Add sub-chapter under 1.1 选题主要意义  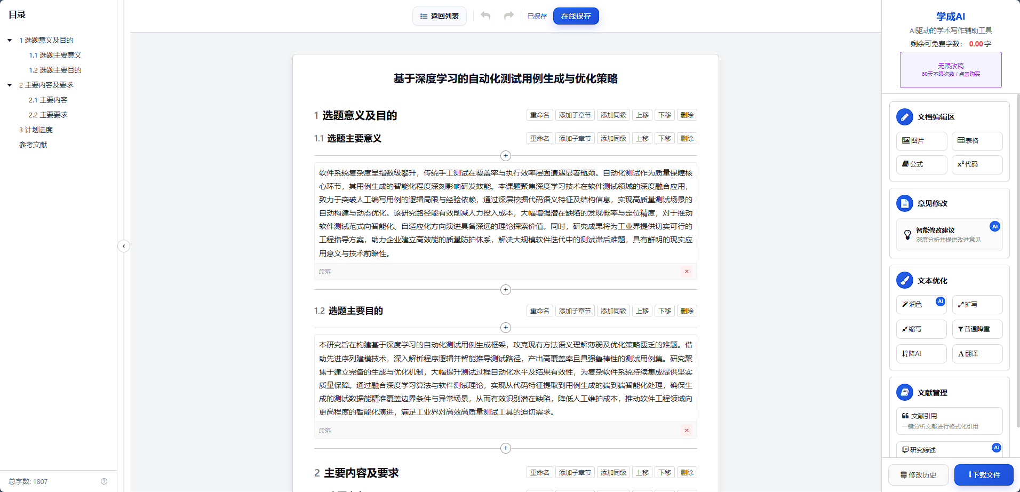pos(575,139)
